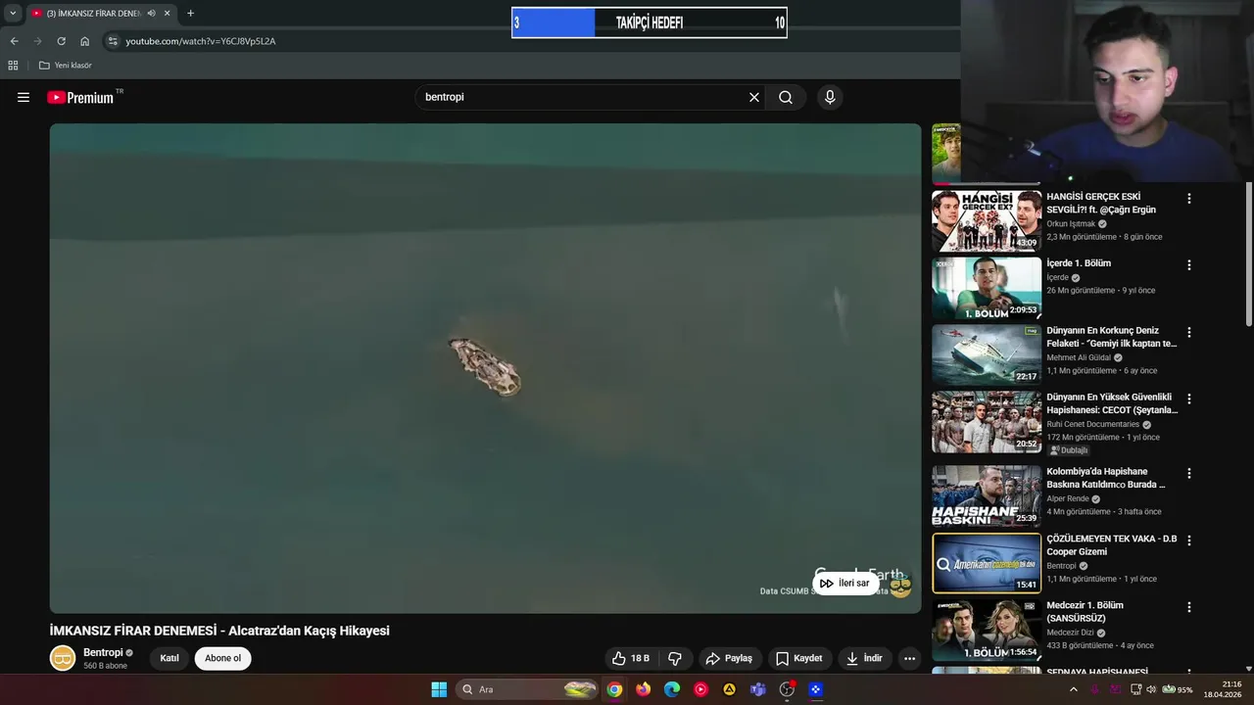Save the video with Kaydet

(799, 658)
